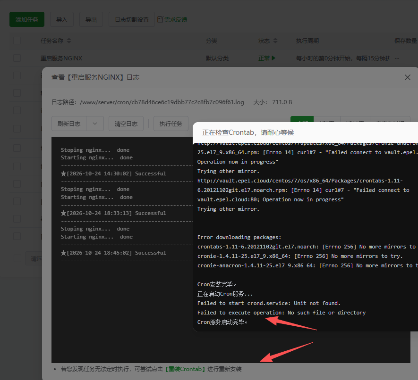Click the 导出 export button

point(91,19)
